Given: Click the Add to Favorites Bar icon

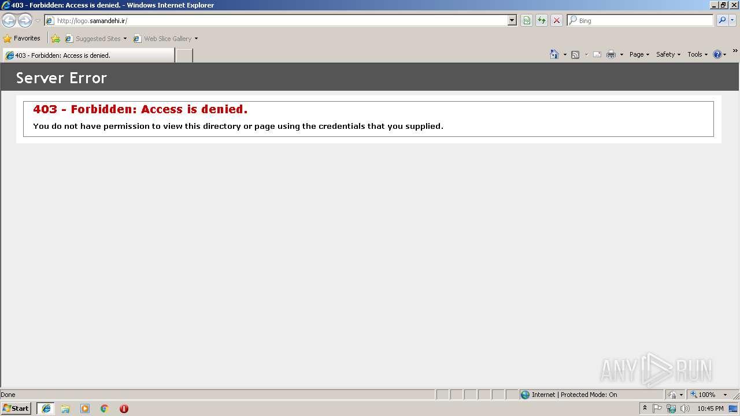Looking at the screenshot, I should tap(55, 39).
